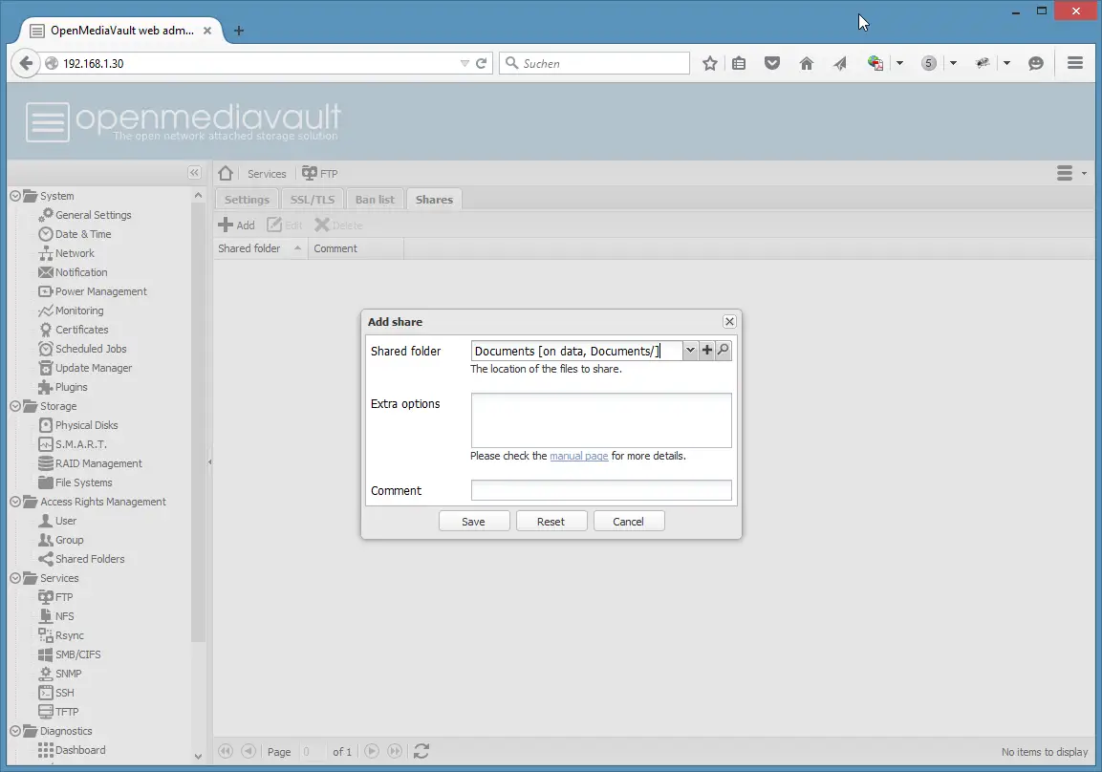Screen dimensions: 1102x772
Task: Open User management page
Action: [65, 521]
